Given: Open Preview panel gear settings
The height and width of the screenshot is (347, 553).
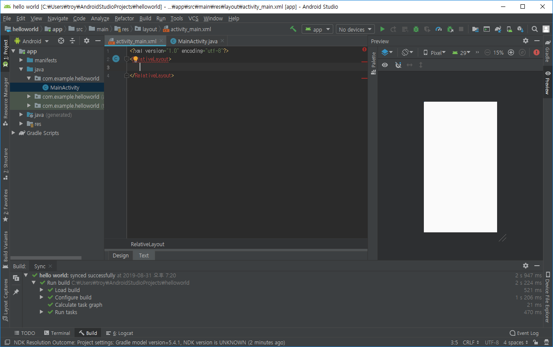Looking at the screenshot, I should pos(526,41).
